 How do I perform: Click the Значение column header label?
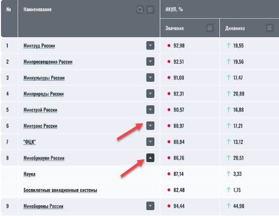click(x=174, y=28)
